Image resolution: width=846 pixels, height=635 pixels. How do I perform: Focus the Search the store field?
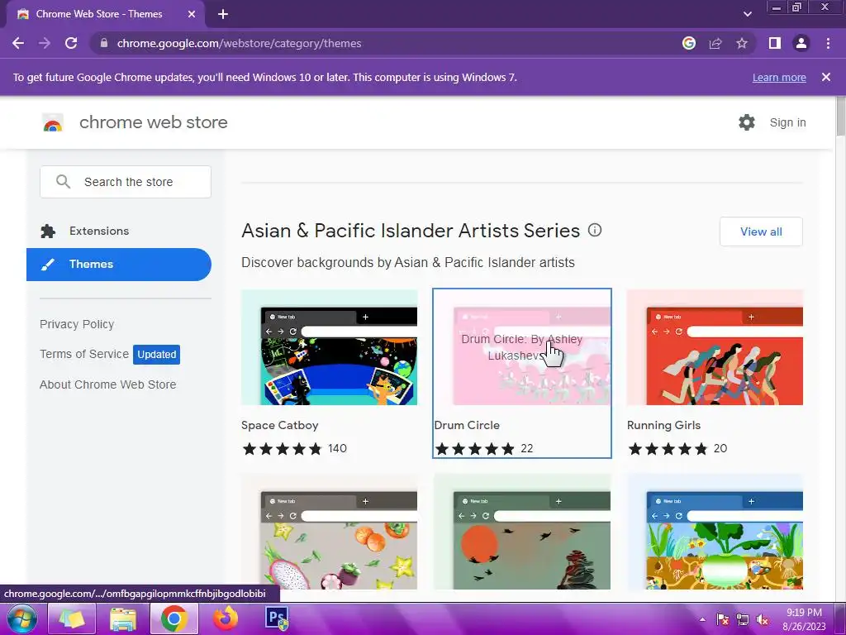point(126,182)
